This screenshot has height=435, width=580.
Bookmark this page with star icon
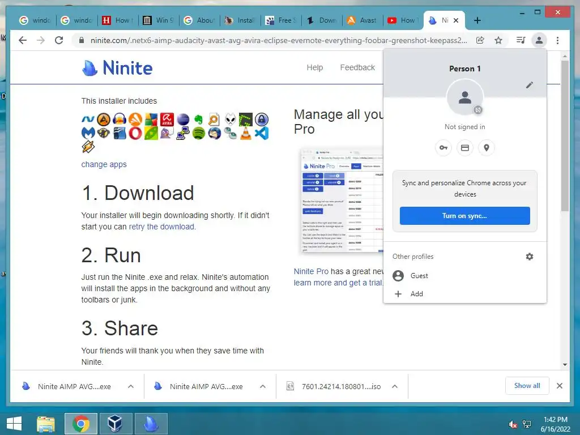click(x=498, y=40)
